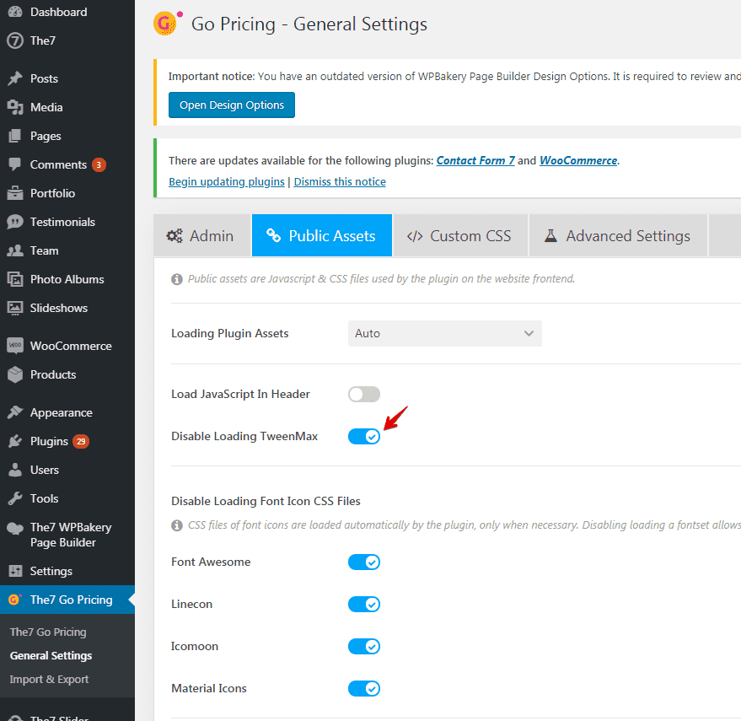Click the Posts pushpin icon

click(15, 78)
